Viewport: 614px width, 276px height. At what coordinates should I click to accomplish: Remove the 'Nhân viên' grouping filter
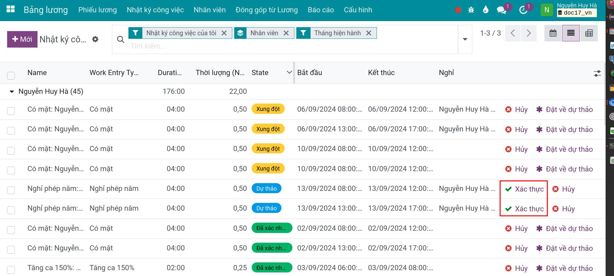click(286, 33)
